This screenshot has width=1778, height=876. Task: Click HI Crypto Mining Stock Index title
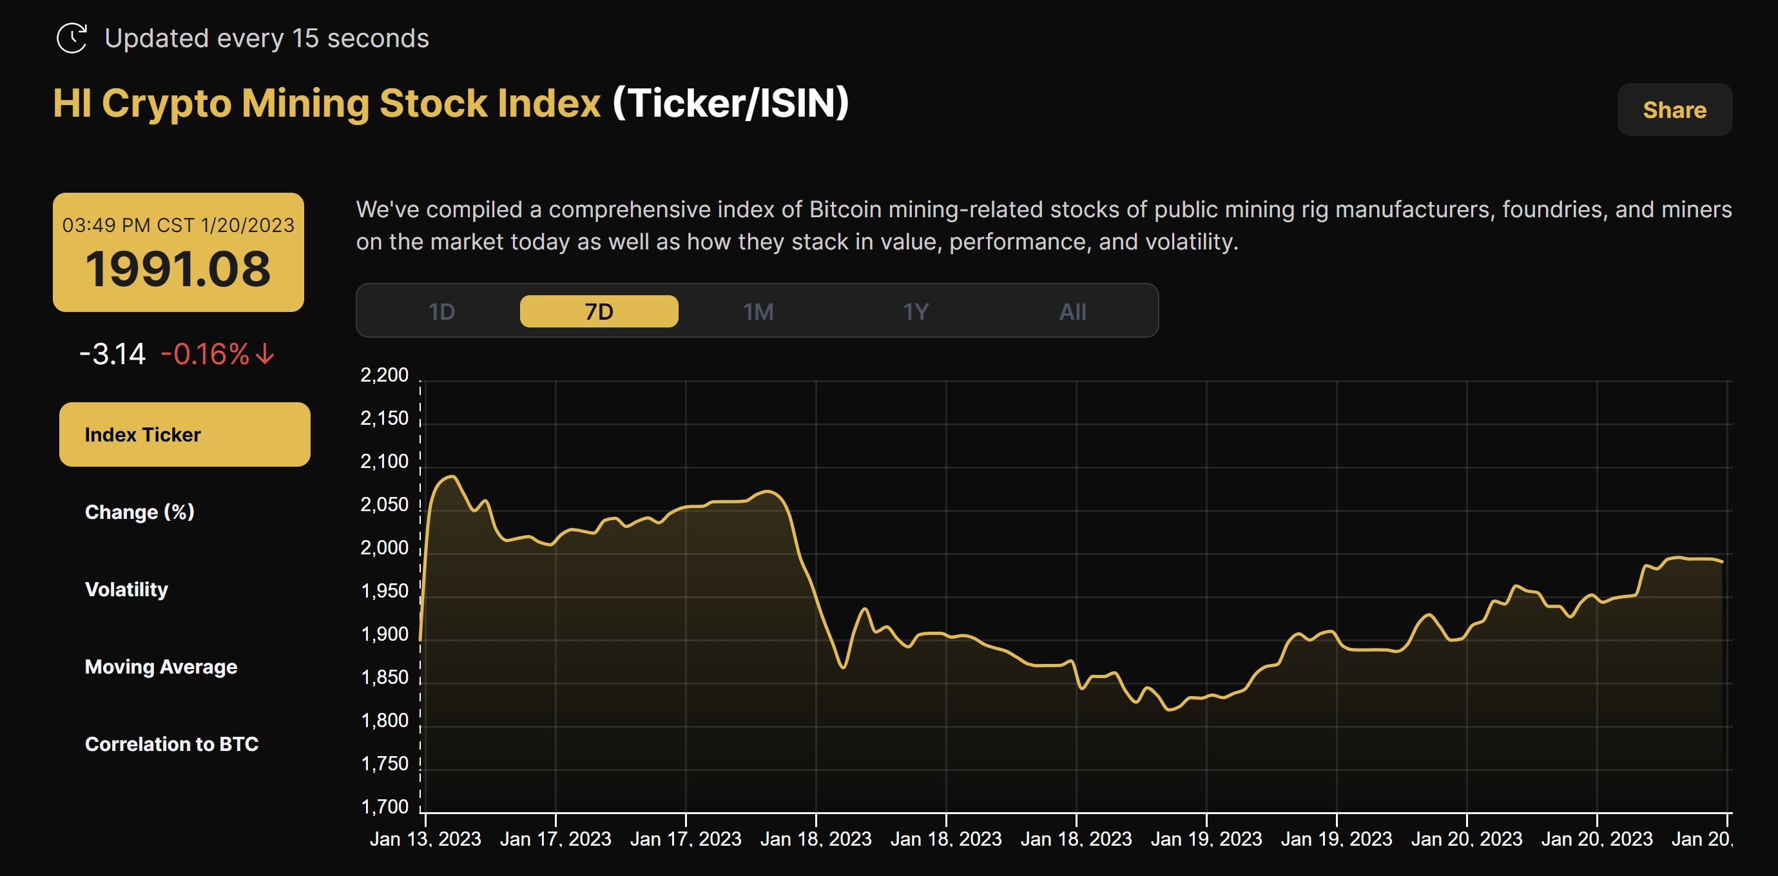pyautogui.click(x=327, y=103)
